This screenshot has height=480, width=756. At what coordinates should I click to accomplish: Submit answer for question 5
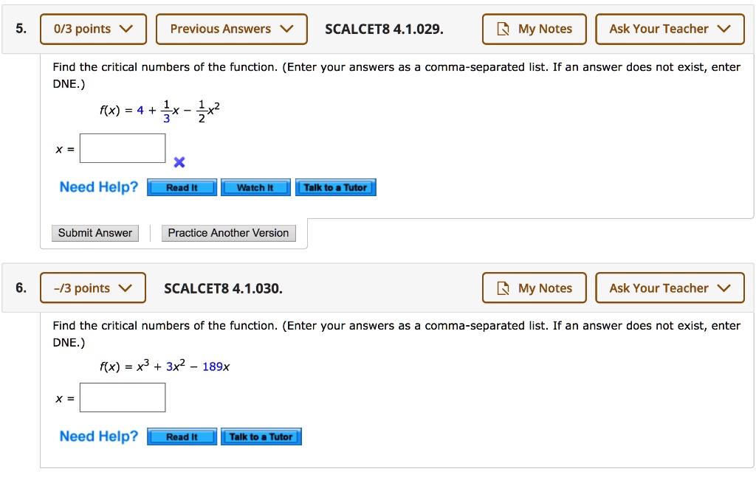[x=95, y=232]
